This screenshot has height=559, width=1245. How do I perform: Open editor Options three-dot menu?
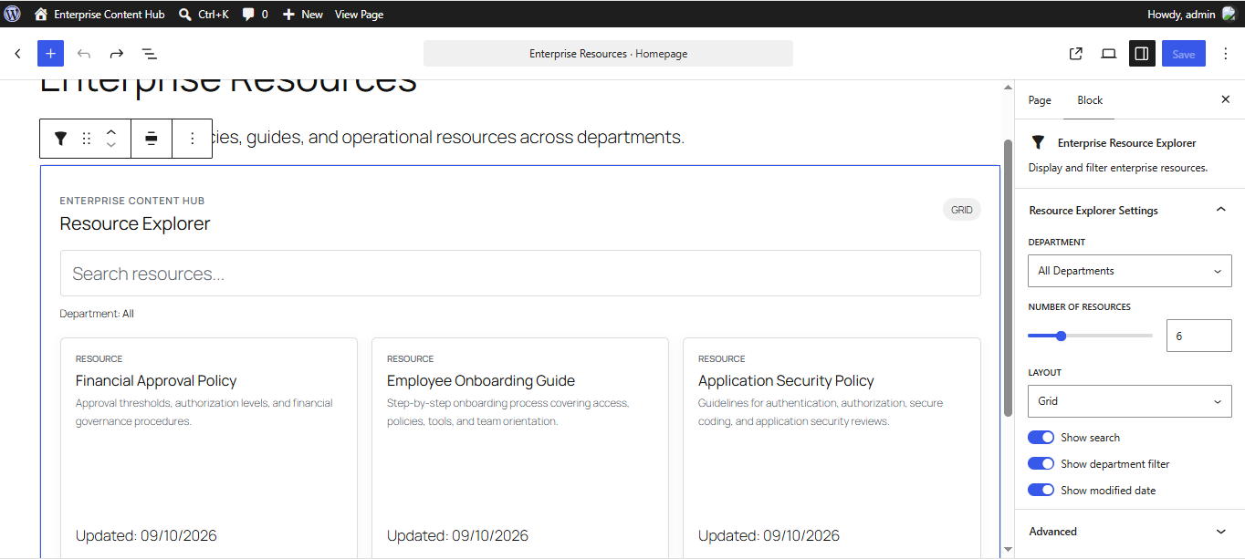[x=1226, y=54]
